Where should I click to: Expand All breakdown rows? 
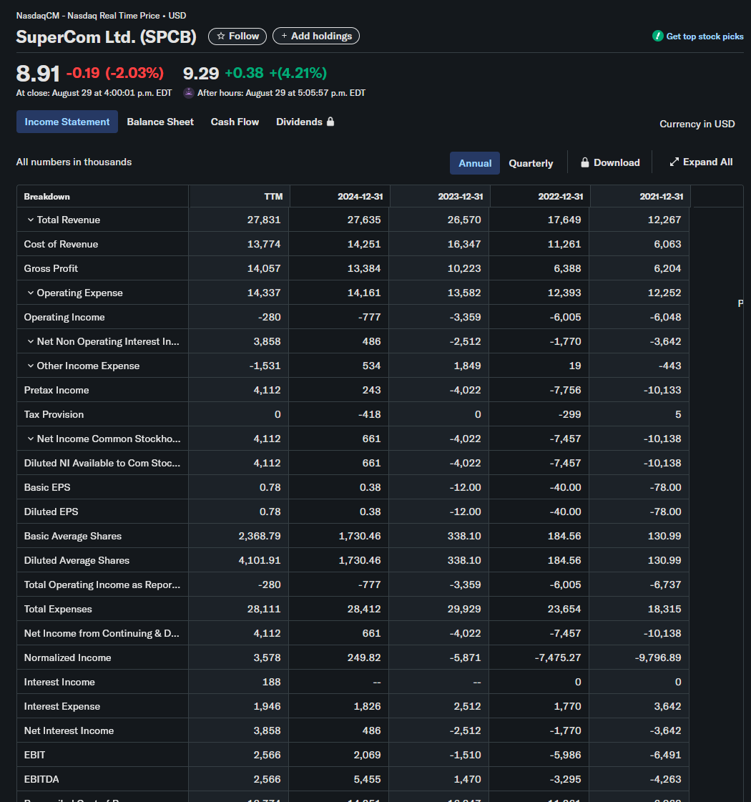click(x=701, y=162)
